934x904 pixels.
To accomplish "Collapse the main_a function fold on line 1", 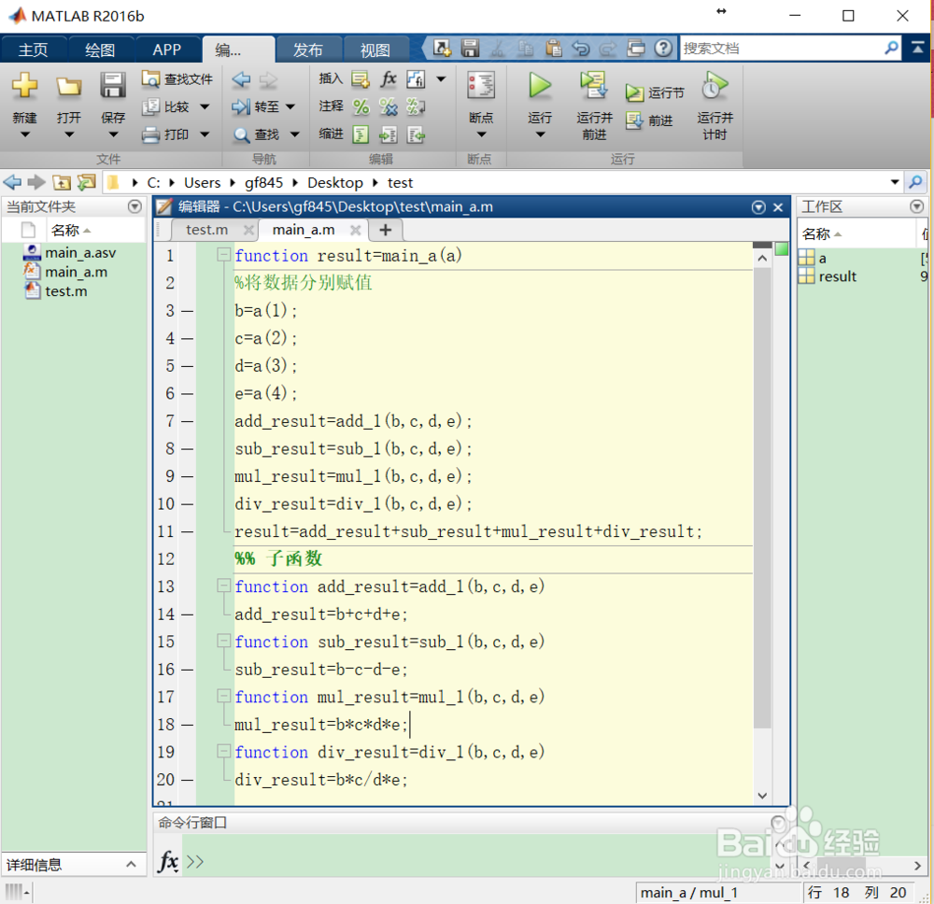I will (x=223, y=255).
